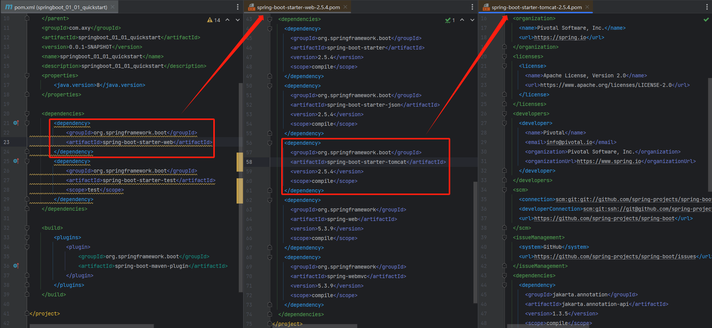Close the spring-boot-starter-tomcat-2.5.4.pom tab
This screenshot has width=712, height=328.
[x=587, y=7]
